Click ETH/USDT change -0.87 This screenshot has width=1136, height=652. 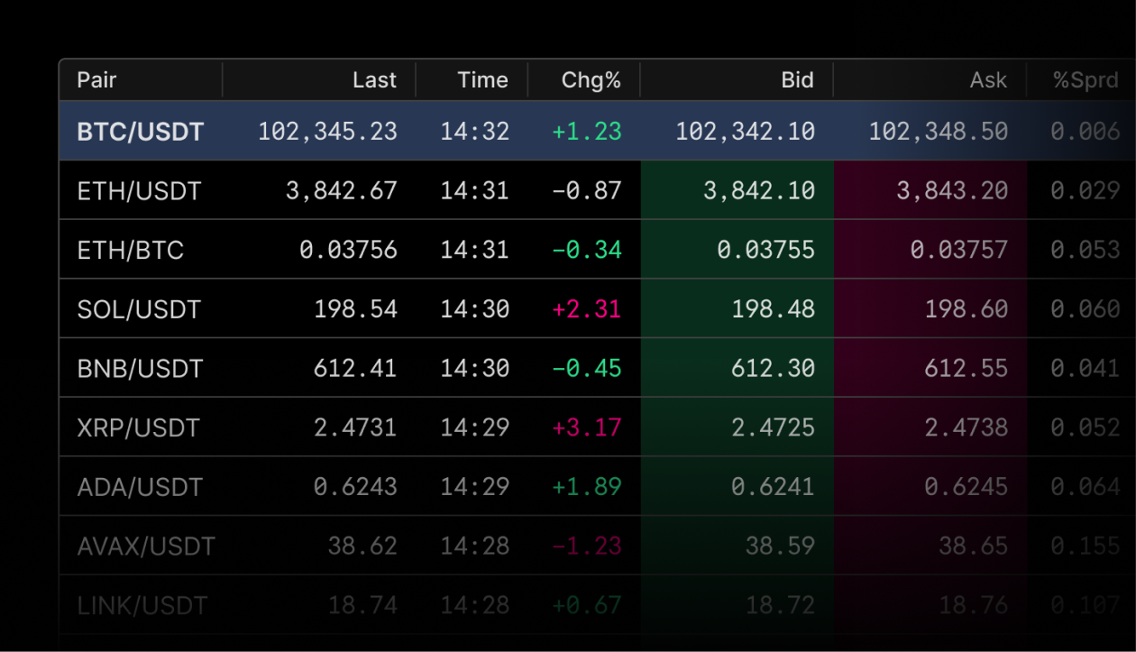(587, 191)
